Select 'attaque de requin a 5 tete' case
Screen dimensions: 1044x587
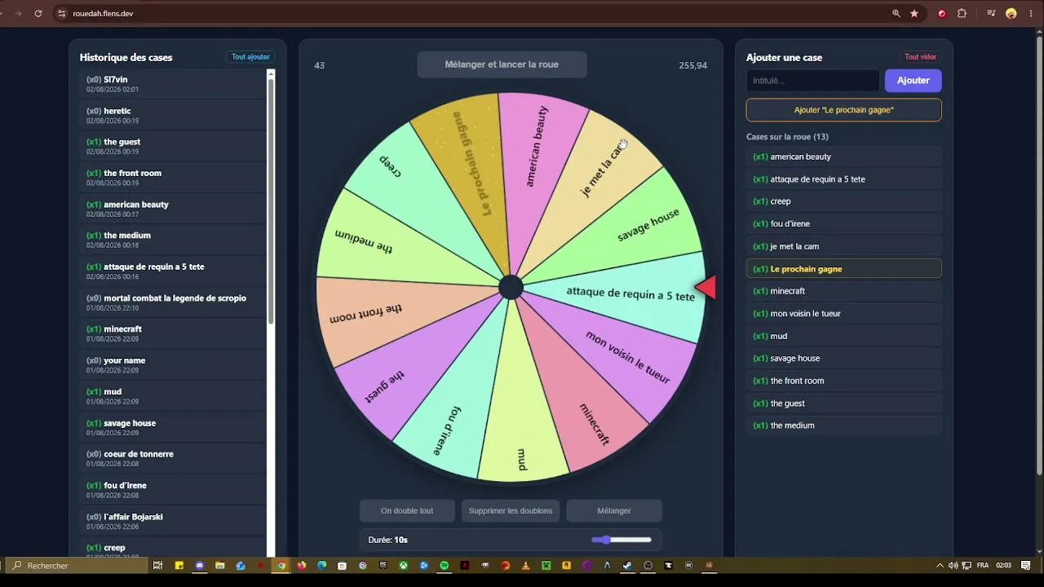(x=843, y=179)
